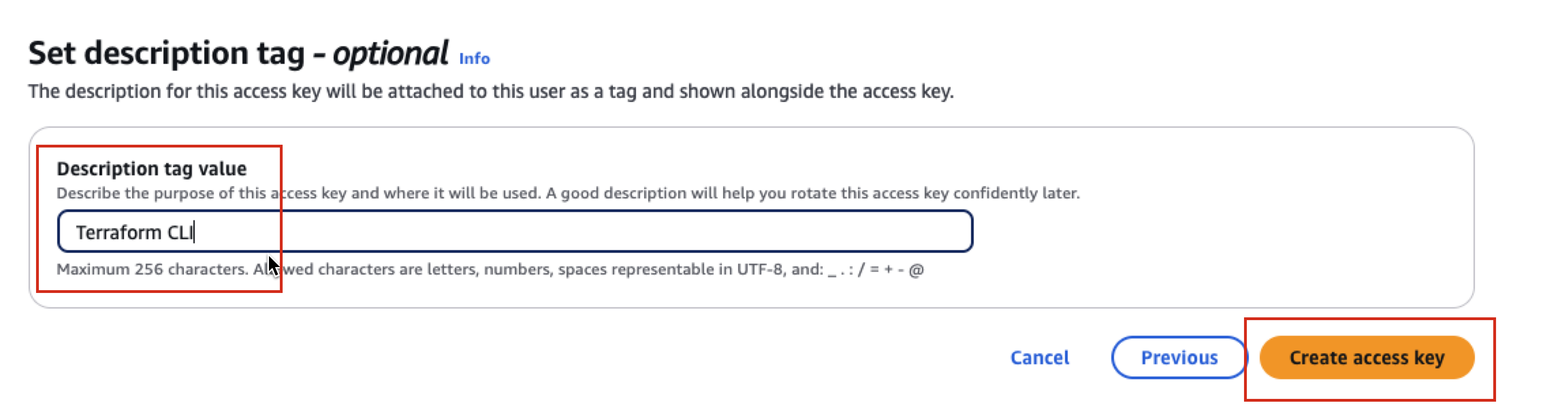Viewport: 1543px width, 420px height.
Task: Cancel the access key creation
Action: click(x=1039, y=357)
